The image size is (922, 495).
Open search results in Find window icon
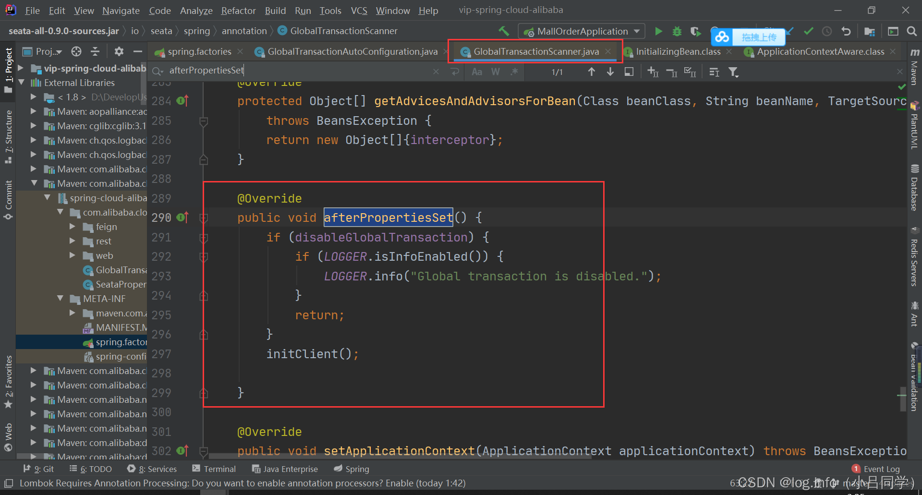pyautogui.click(x=629, y=72)
